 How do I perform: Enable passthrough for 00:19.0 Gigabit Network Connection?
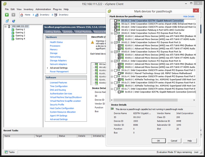coord(116,21)
